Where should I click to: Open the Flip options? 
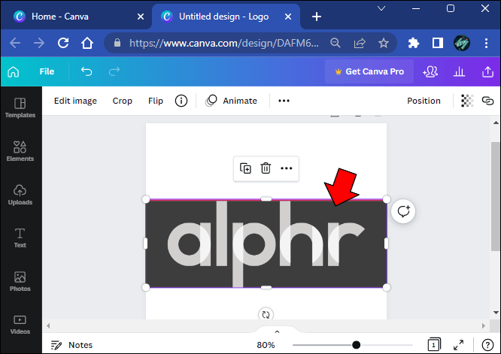pyautogui.click(x=156, y=101)
